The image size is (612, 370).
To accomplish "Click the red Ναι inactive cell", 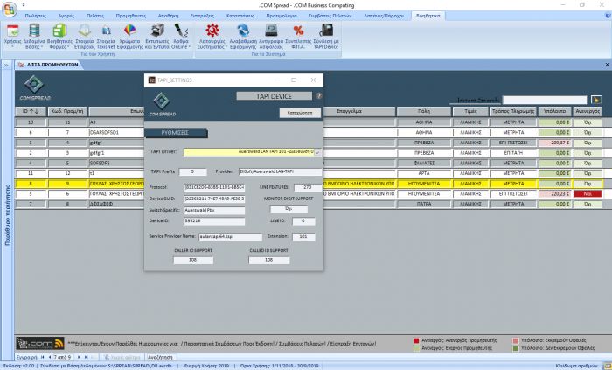I will click(x=588, y=194).
